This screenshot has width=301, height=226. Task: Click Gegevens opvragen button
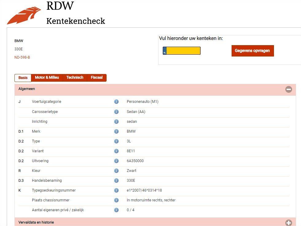252,51
